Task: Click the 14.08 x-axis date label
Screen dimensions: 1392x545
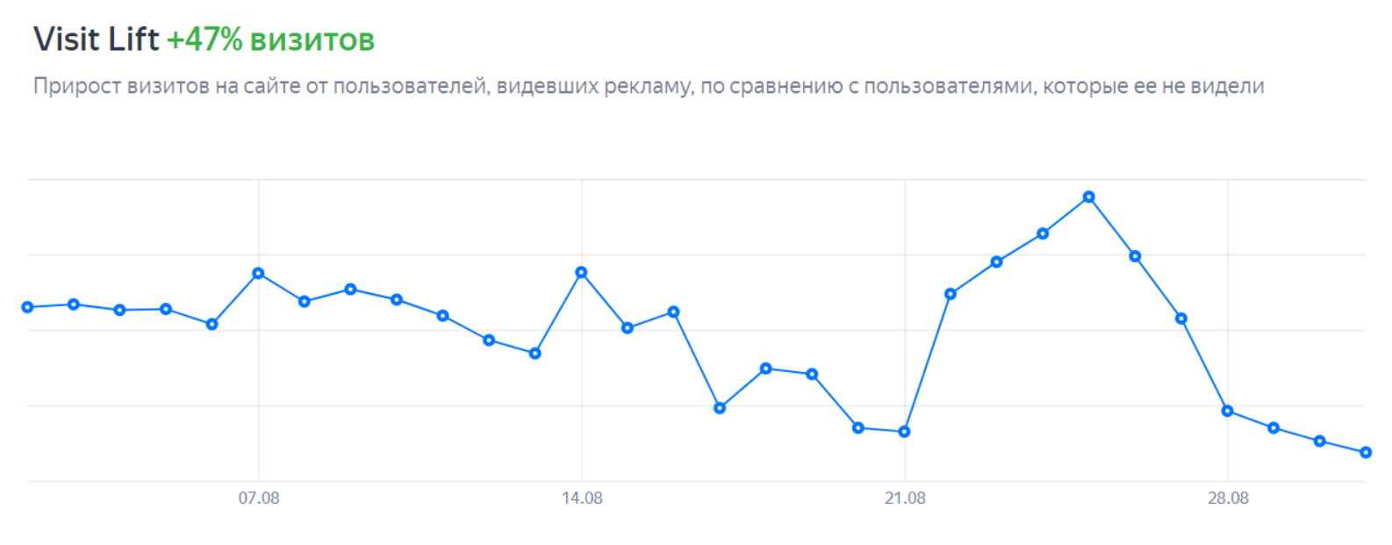Action: (x=581, y=498)
